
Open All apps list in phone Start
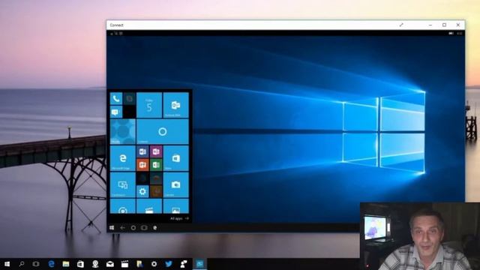[179, 218]
